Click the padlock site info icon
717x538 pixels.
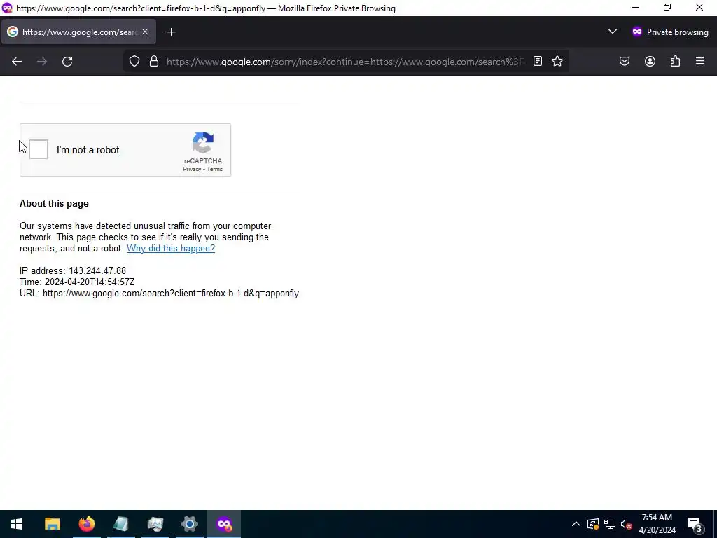tap(154, 62)
